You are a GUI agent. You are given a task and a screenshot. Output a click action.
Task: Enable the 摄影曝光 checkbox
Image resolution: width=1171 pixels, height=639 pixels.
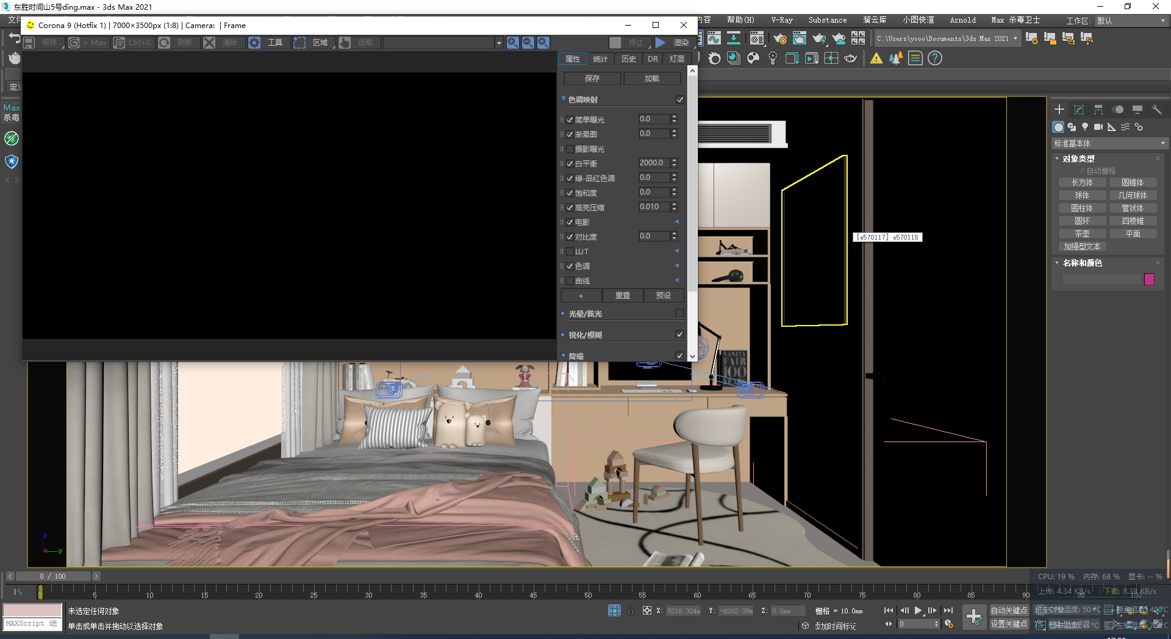tap(570, 149)
